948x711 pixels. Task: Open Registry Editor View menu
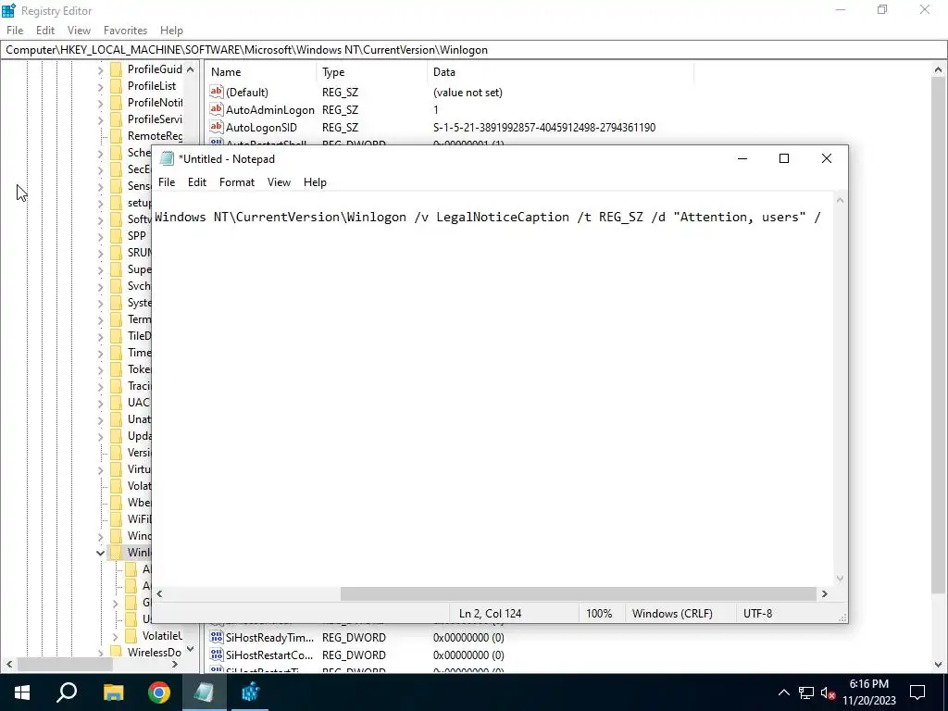[x=79, y=31]
